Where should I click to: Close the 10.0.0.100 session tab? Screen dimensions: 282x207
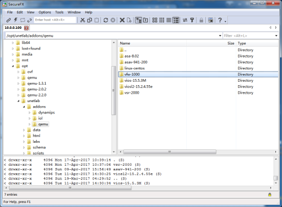point(27,28)
